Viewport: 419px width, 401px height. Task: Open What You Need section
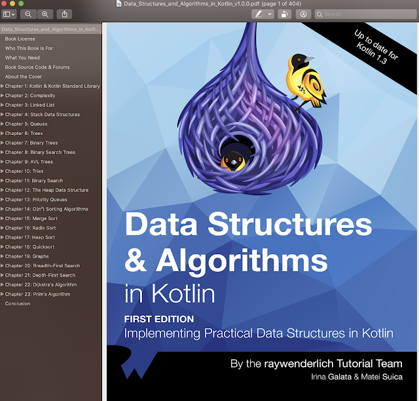[x=22, y=58]
